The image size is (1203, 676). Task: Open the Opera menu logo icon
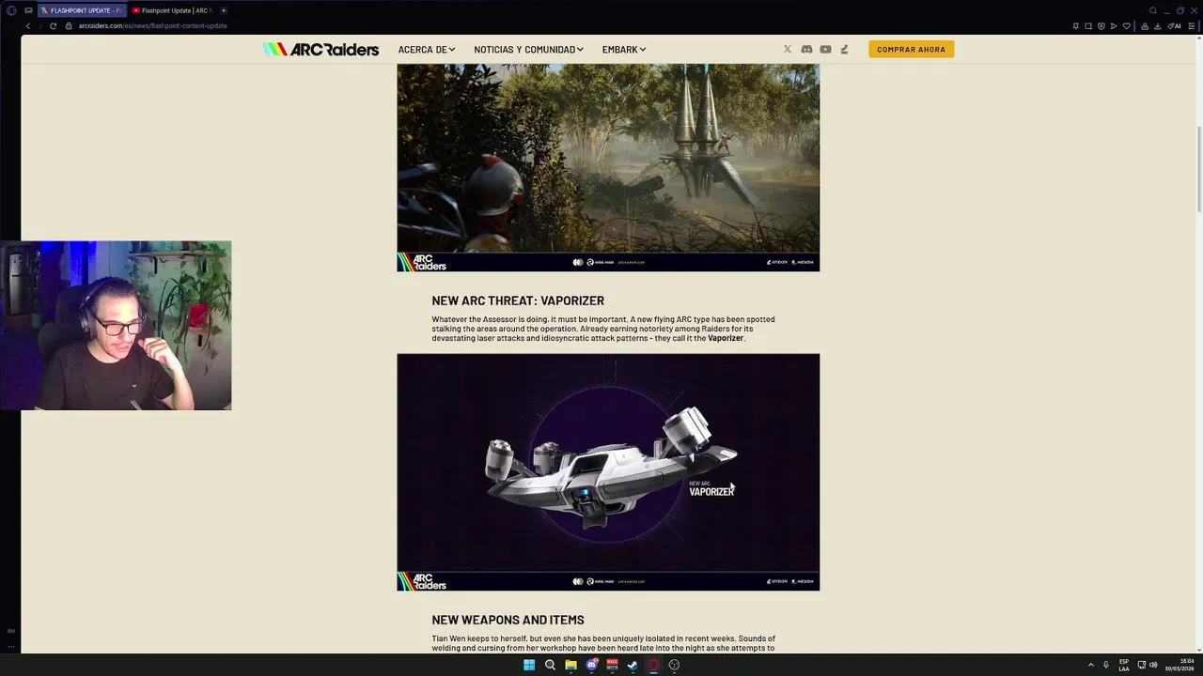(x=11, y=10)
